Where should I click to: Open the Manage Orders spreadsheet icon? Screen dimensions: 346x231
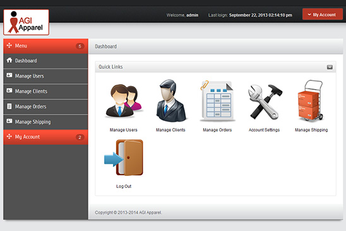tap(217, 101)
